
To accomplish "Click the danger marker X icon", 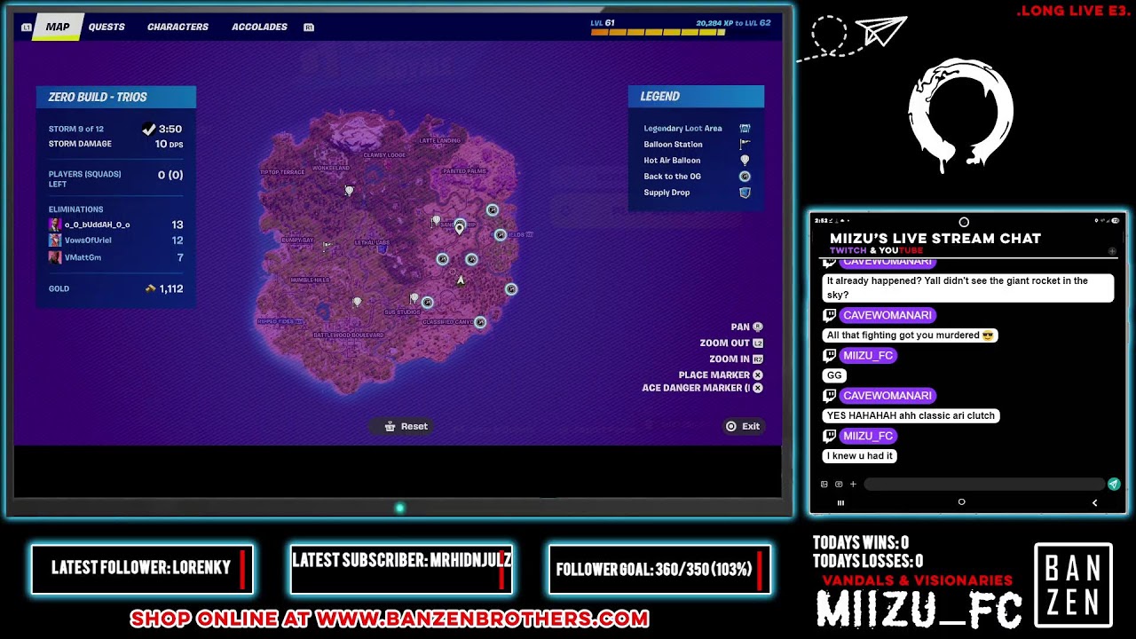I will tap(758, 388).
